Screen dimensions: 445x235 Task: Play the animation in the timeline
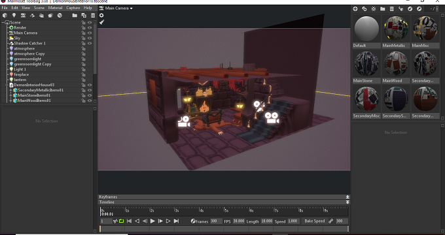tap(152, 221)
